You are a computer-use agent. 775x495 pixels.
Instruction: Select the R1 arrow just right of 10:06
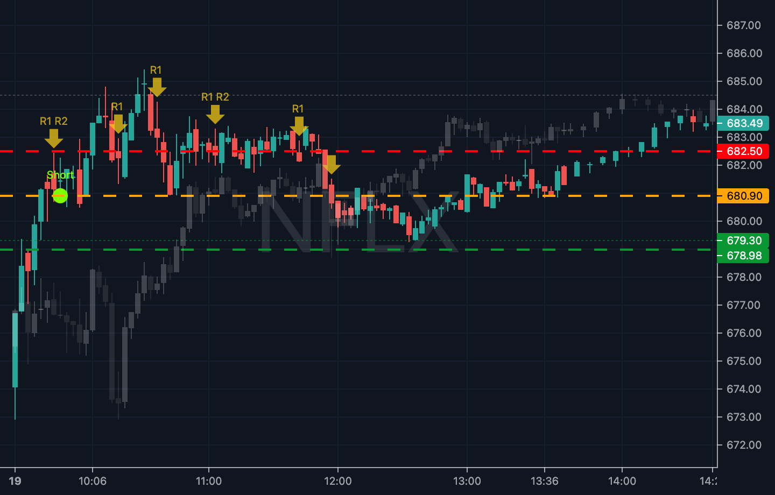(x=118, y=124)
